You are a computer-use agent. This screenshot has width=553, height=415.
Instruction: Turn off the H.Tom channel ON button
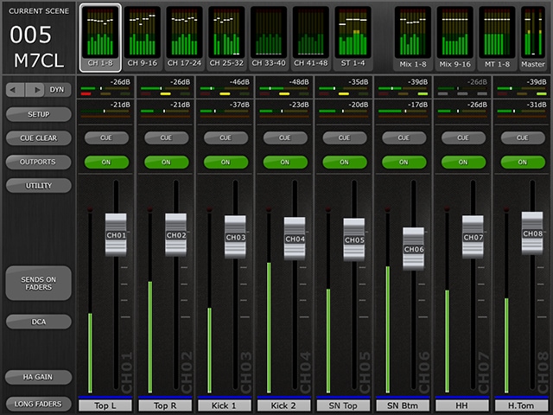click(522, 162)
